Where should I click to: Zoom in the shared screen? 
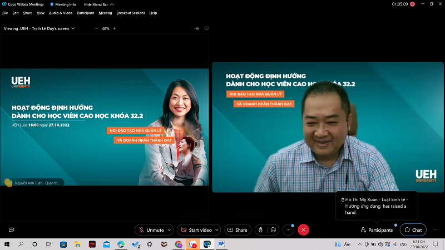(115, 28)
